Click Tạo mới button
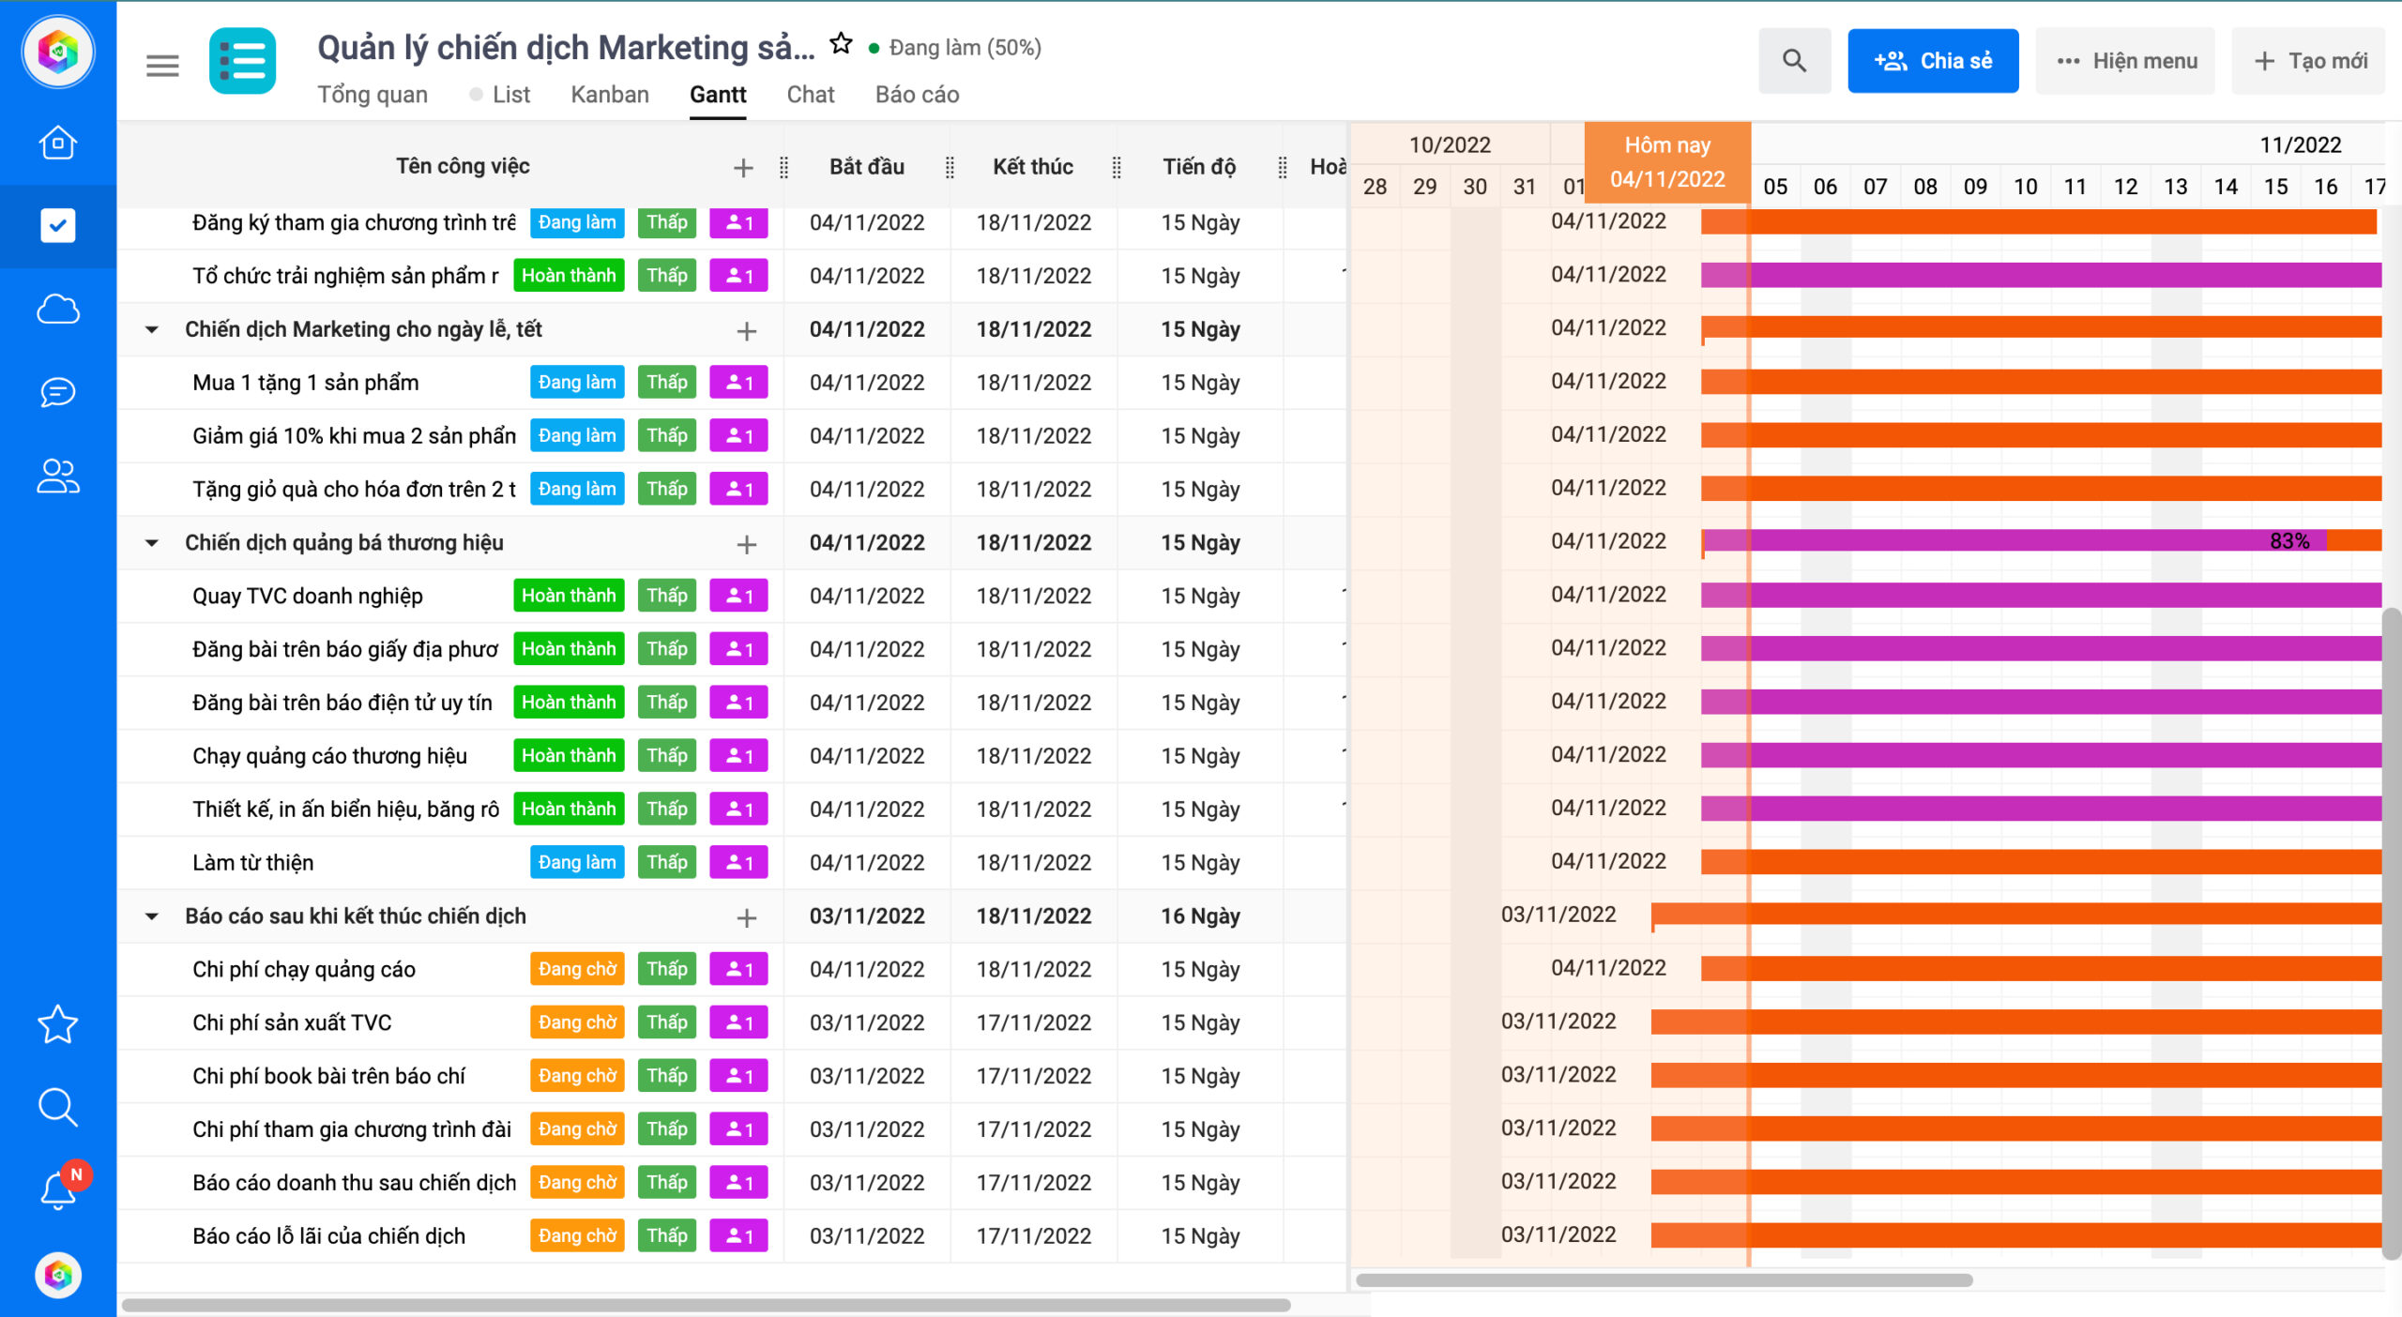The height and width of the screenshot is (1317, 2402). (2309, 61)
